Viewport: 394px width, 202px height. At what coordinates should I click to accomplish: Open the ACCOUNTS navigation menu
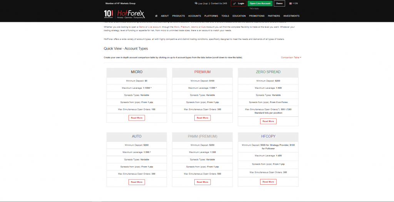pyautogui.click(x=194, y=16)
